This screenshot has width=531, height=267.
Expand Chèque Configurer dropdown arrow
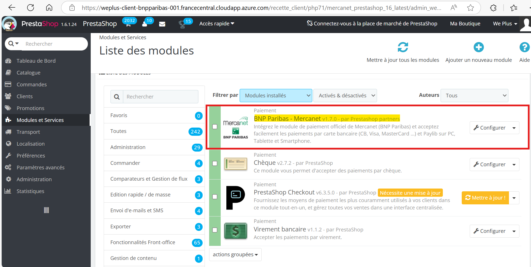click(x=514, y=165)
